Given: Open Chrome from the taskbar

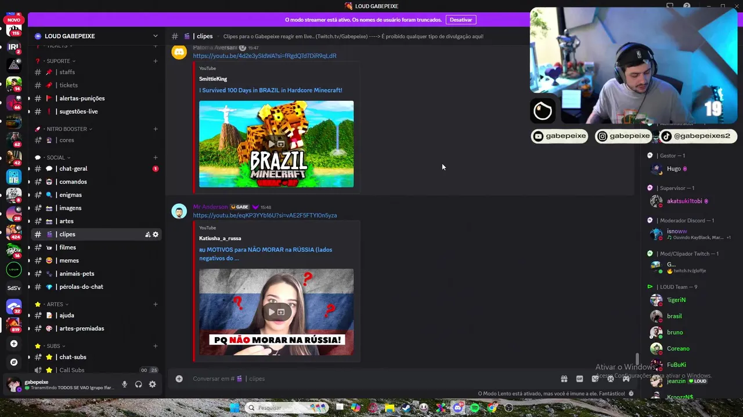Looking at the screenshot, I should 492,408.
